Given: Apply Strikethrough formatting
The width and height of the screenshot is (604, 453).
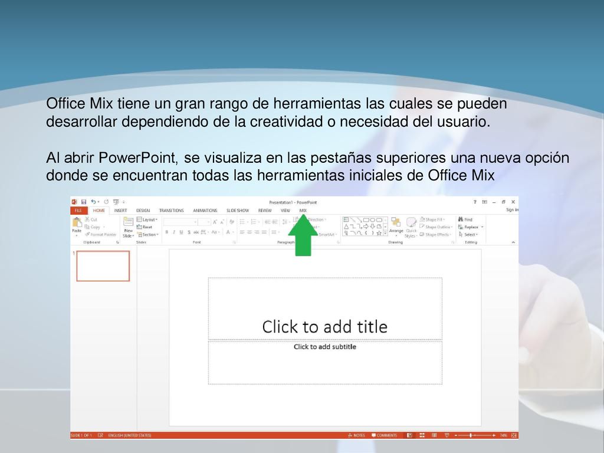Looking at the screenshot, I should 196,232.
